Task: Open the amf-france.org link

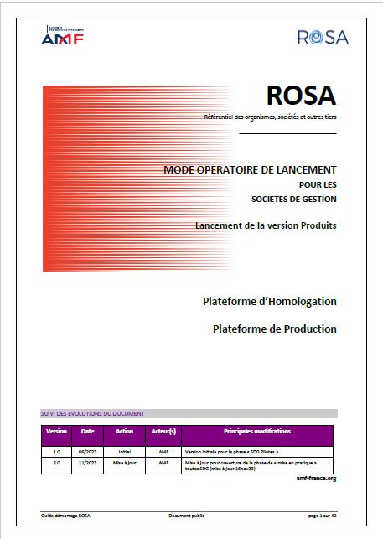Action: tap(316, 478)
